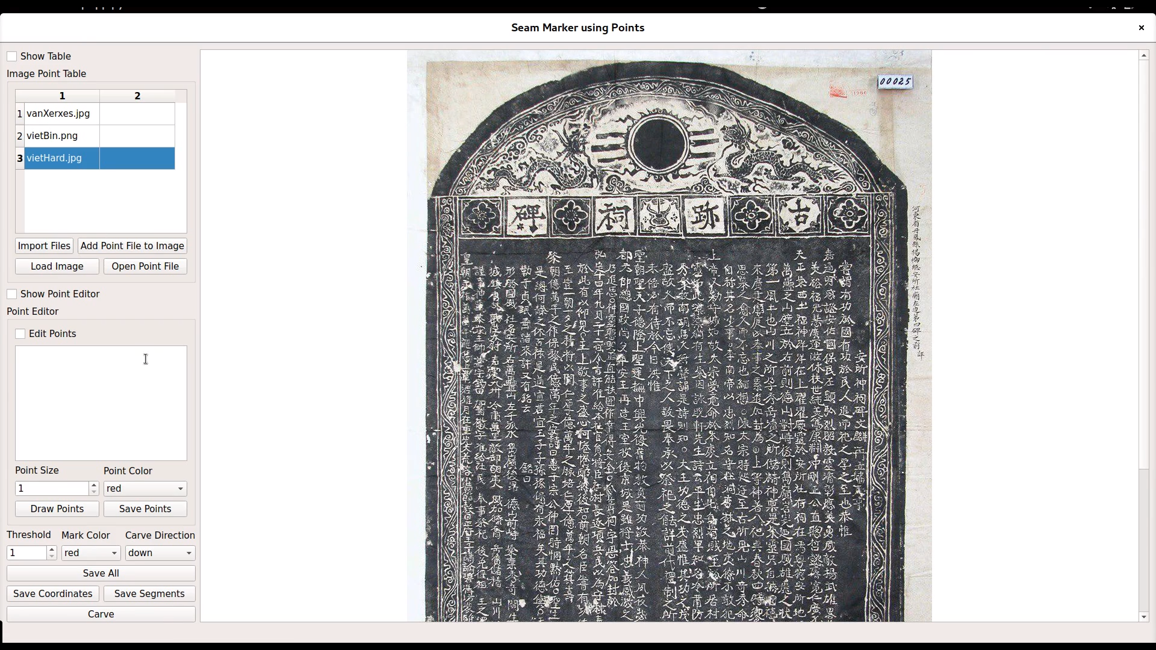
Task: Open the Carve Direction dropdown
Action: [160, 553]
